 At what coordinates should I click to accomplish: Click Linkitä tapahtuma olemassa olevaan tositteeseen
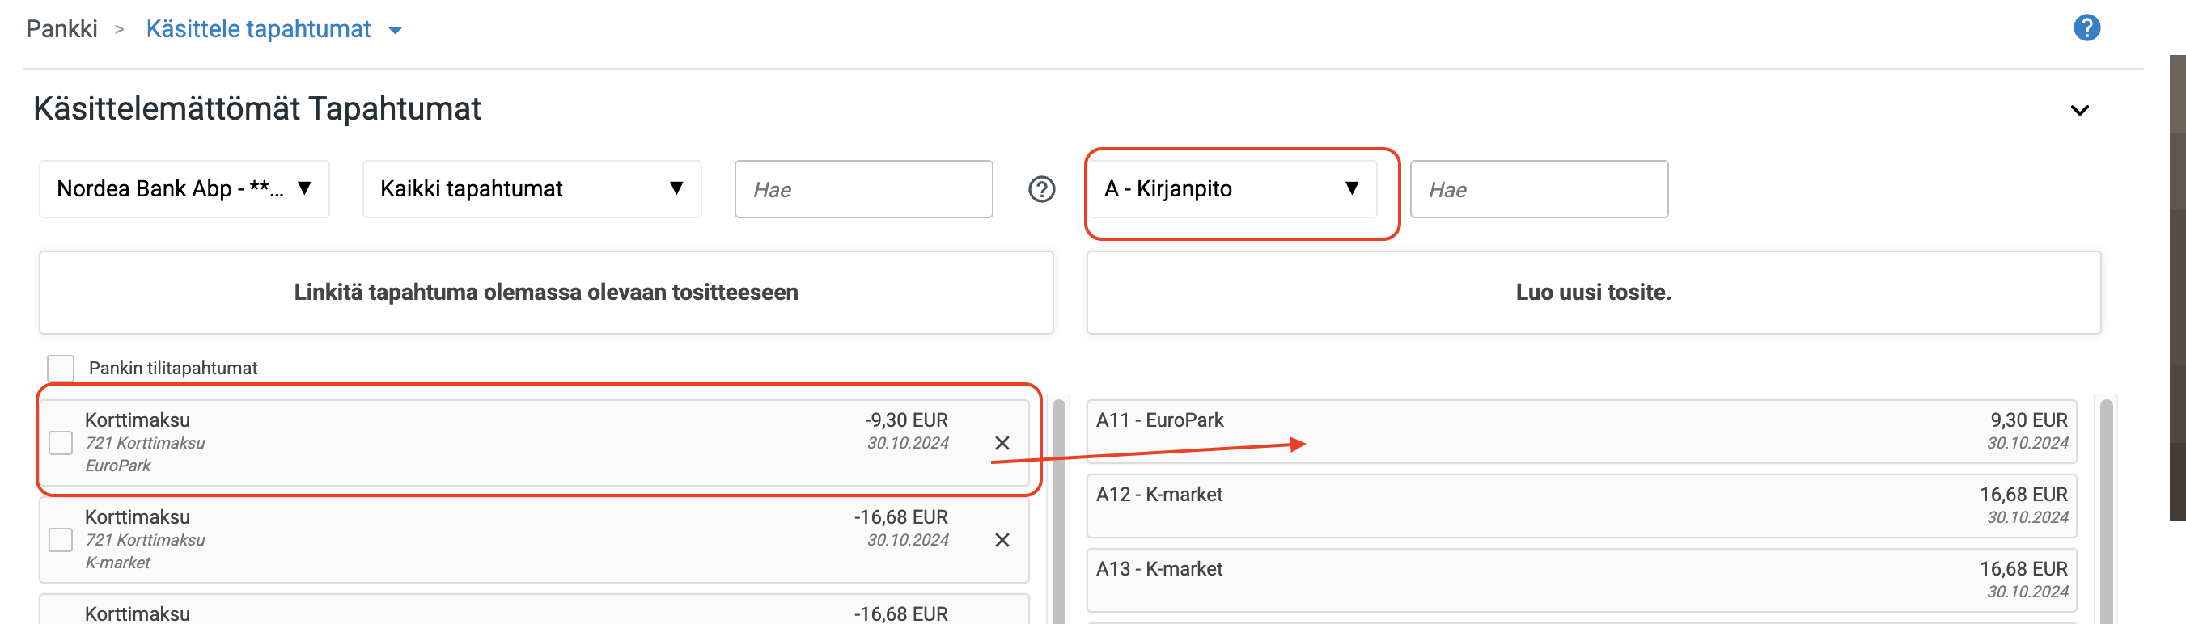tap(545, 293)
